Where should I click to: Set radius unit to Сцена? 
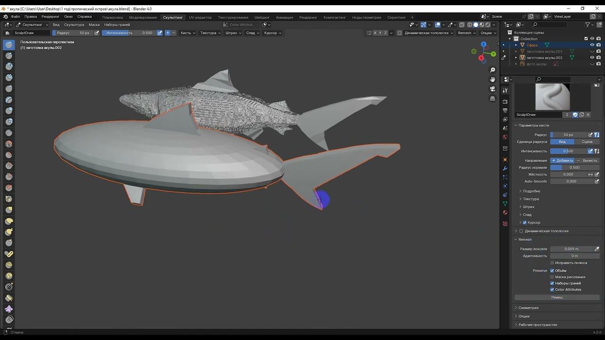coord(587,142)
